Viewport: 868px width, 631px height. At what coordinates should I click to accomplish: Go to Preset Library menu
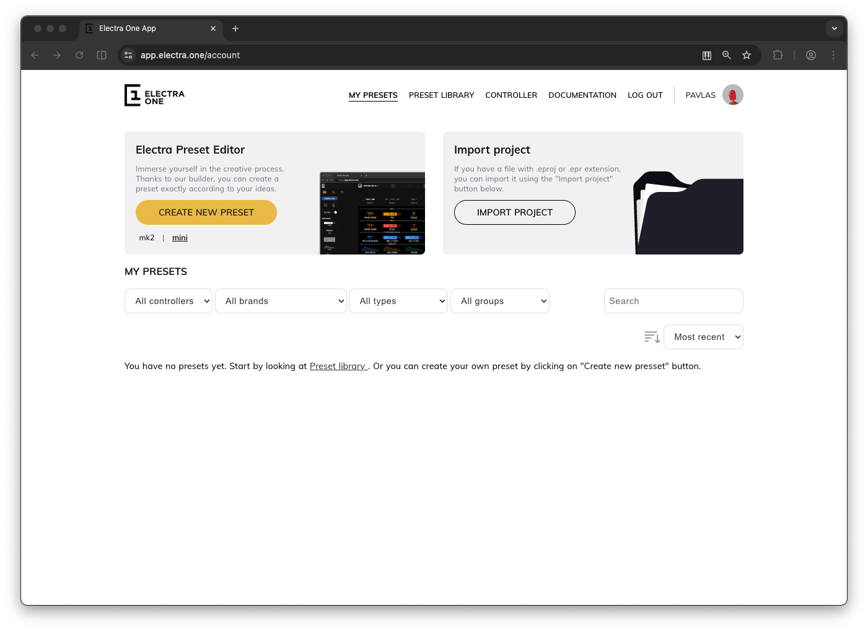point(441,95)
